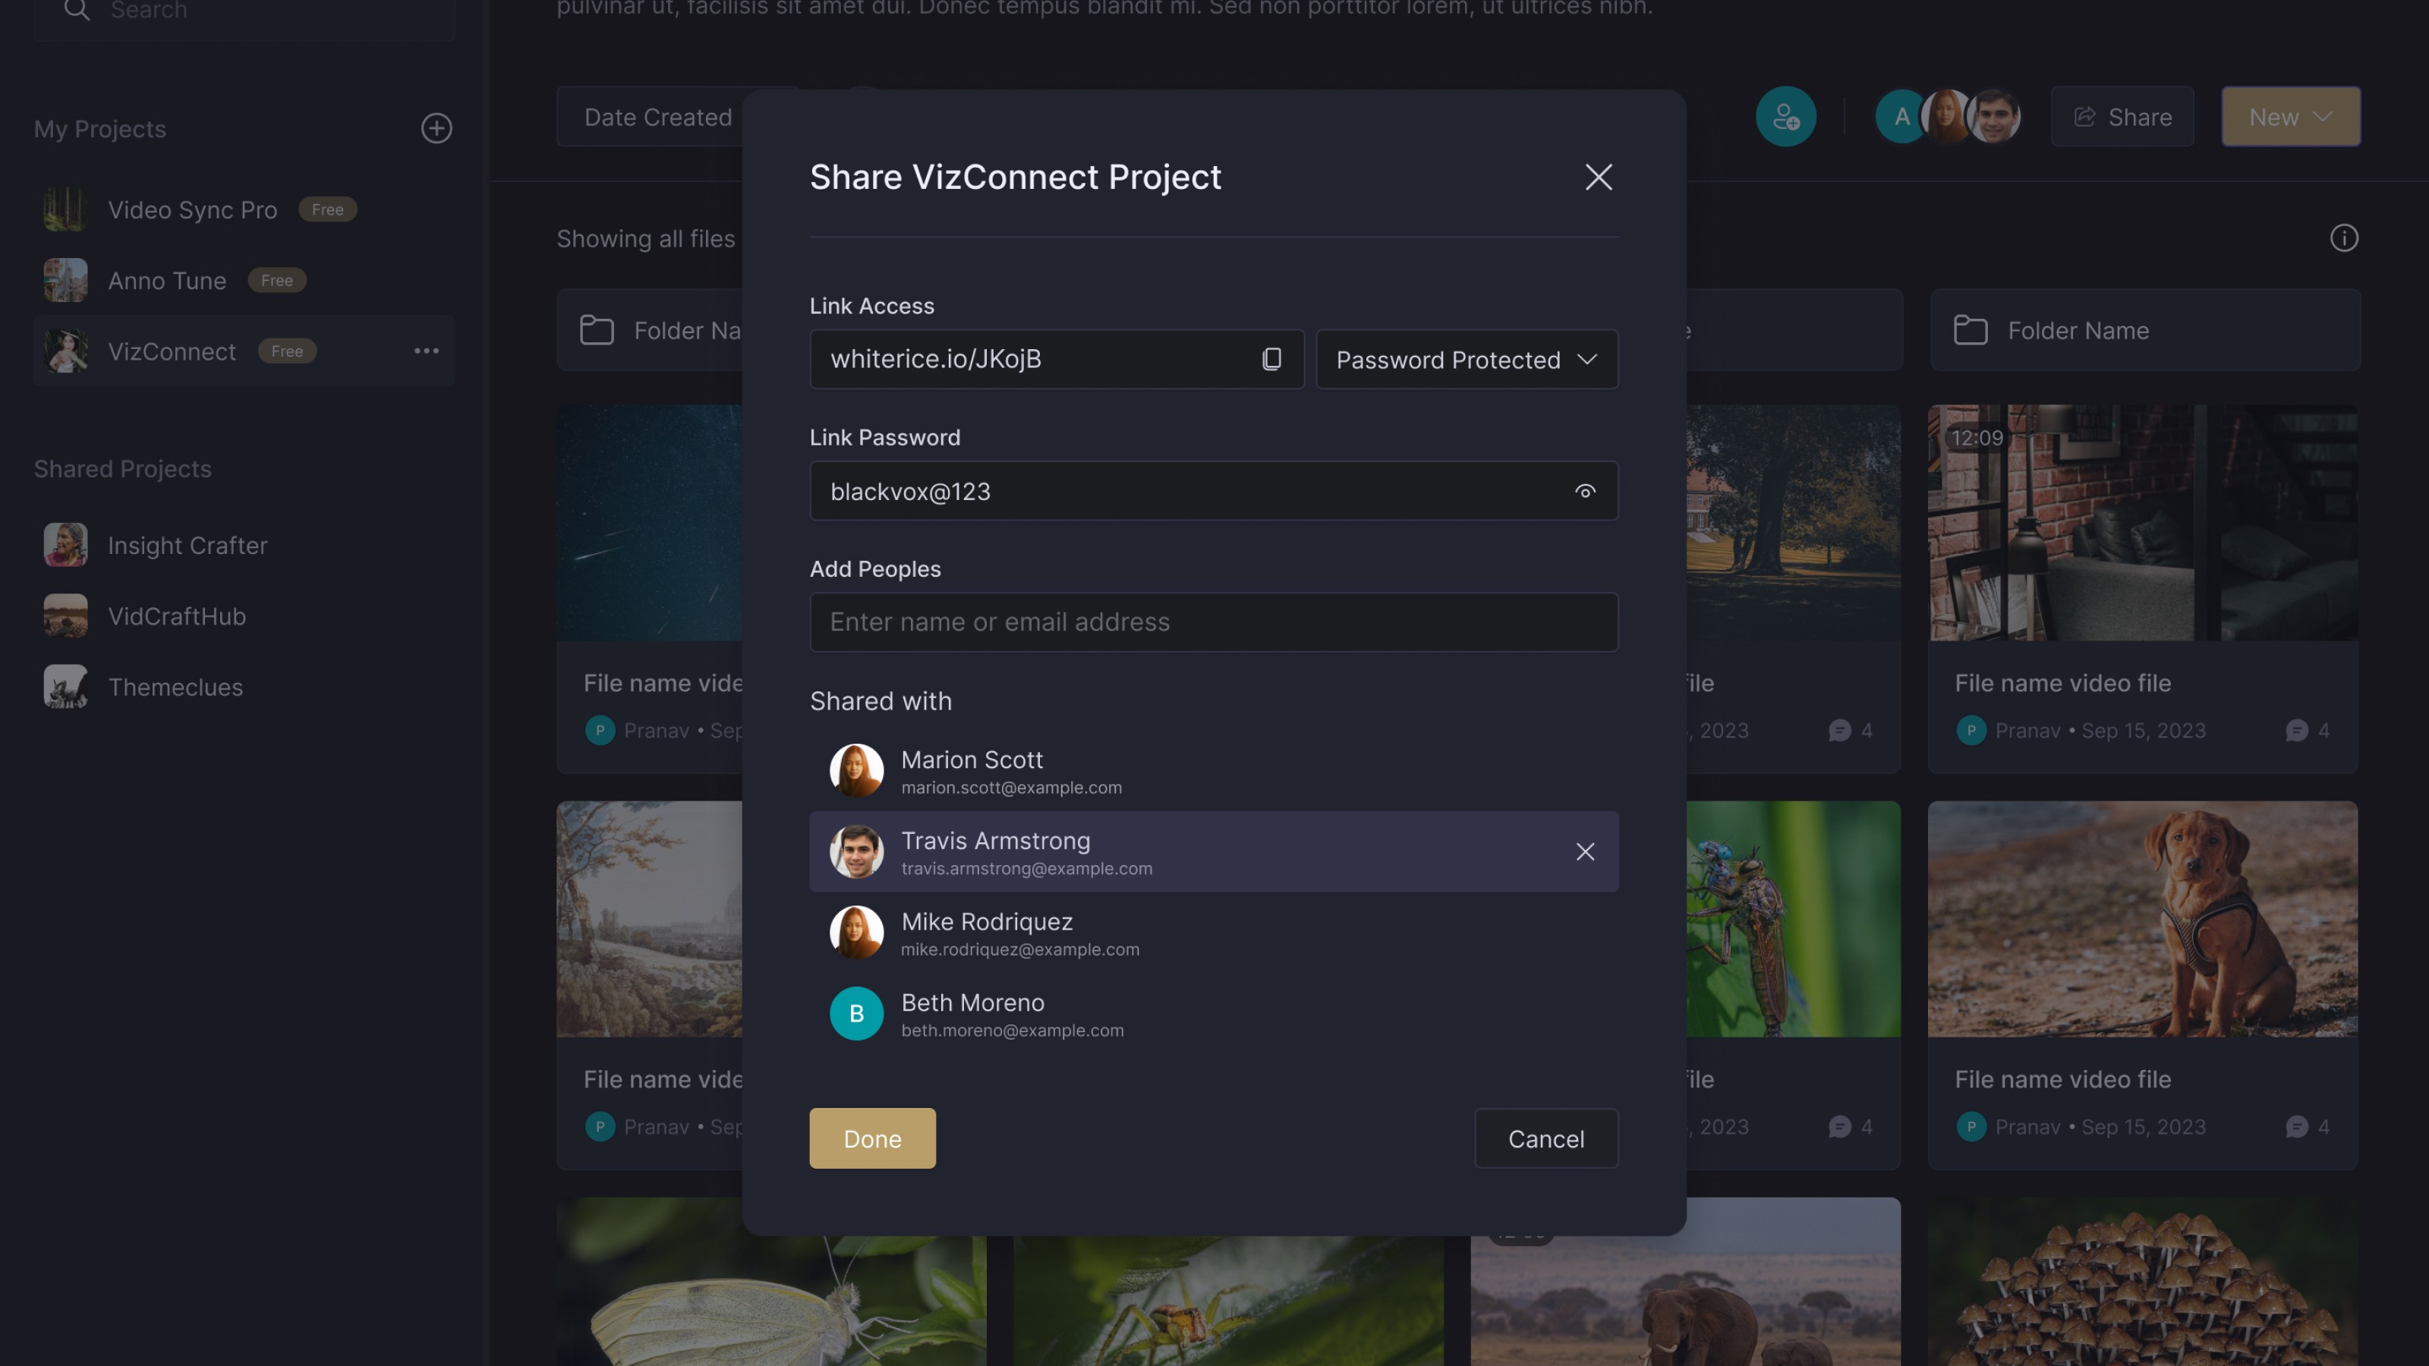The height and width of the screenshot is (1366, 2429).
Task: Click the Cancel button
Action: [1545, 1139]
